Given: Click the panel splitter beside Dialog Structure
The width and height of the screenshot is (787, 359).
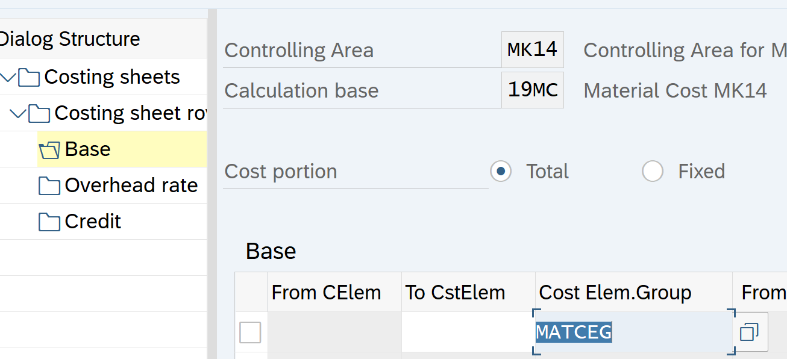Looking at the screenshot, I should [212, 181].
